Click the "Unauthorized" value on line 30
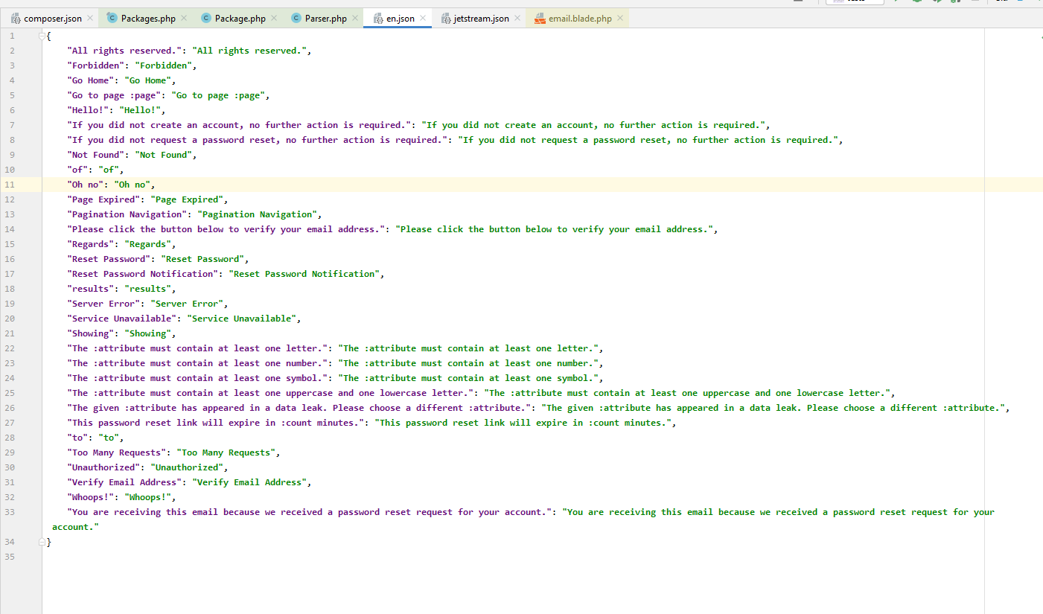The image size is (1043, 614). [187, 467]
